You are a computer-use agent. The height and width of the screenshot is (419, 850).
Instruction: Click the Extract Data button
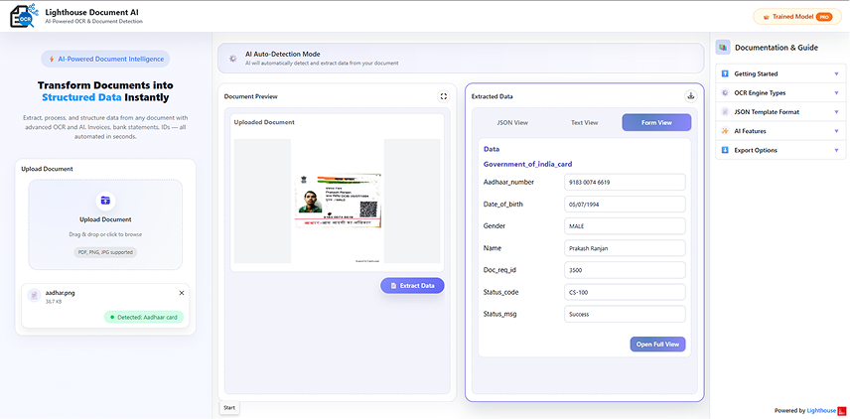coord(412,286)
